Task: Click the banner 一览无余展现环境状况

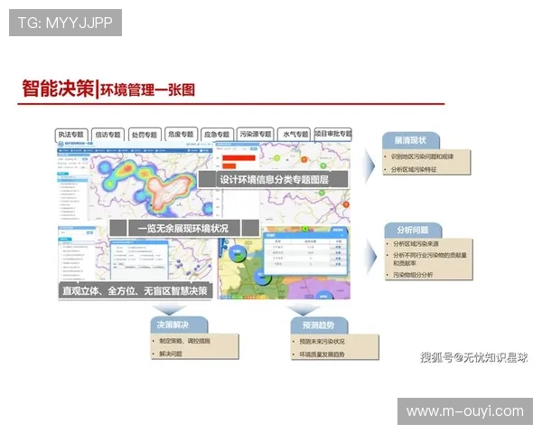Action: 184,229
